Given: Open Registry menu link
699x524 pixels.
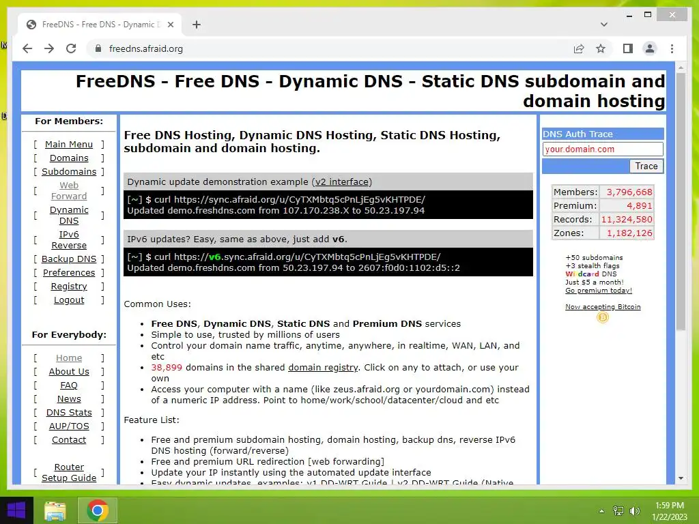Looking at the screenshot, I should tap(69, 287).
